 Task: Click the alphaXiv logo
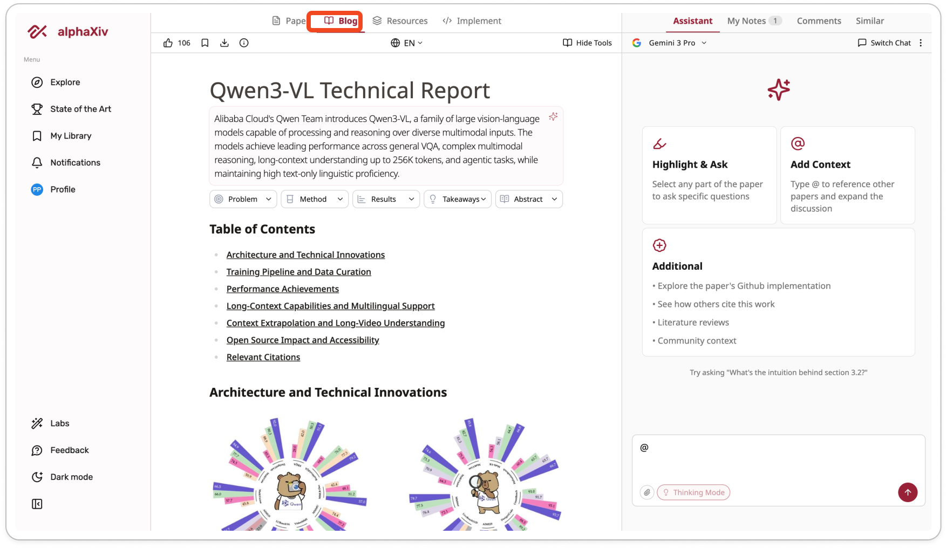[x=68, y=32]
